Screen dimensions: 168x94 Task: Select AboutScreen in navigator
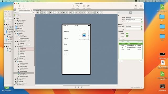coord(20,30)
